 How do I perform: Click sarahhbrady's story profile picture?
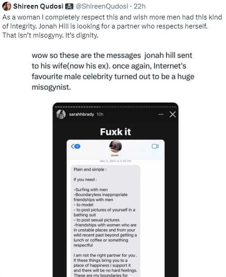pos(61,115)
